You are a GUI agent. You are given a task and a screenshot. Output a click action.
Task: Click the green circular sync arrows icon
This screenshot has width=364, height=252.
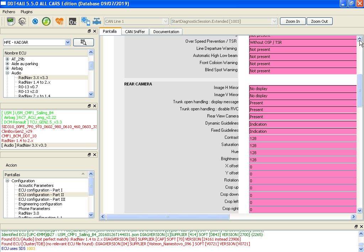coord(46,21)
